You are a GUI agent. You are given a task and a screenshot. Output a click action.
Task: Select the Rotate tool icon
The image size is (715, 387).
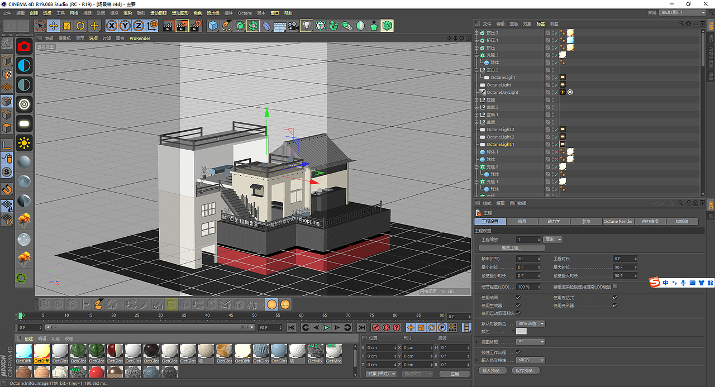point(80,26)
